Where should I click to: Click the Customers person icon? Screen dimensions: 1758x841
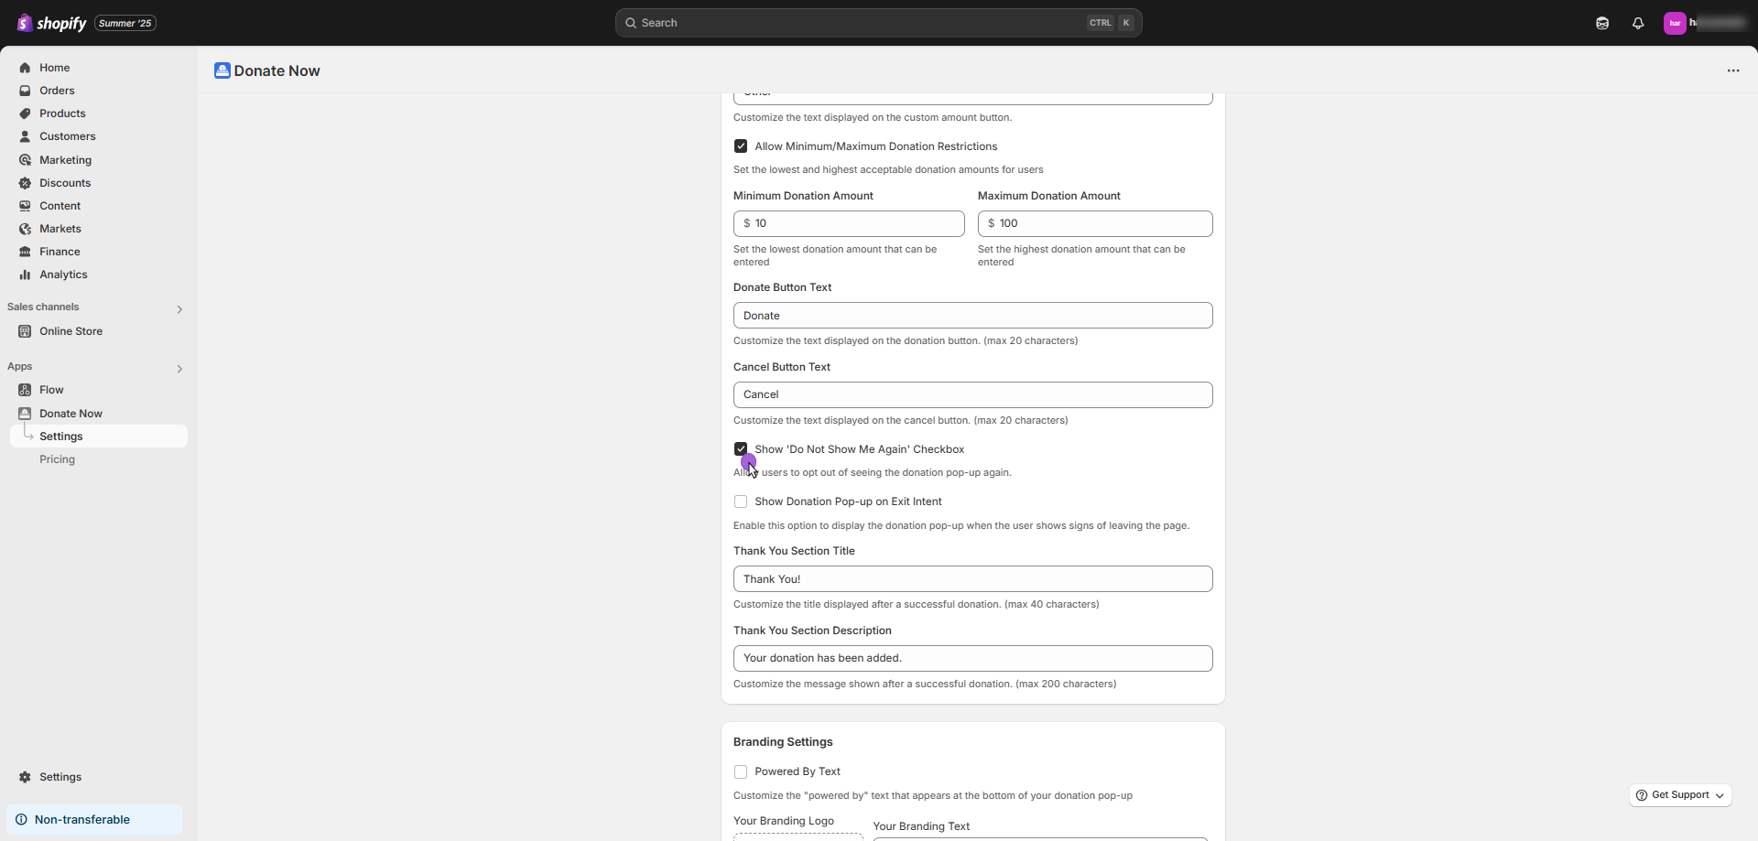[x=25, y=136]
